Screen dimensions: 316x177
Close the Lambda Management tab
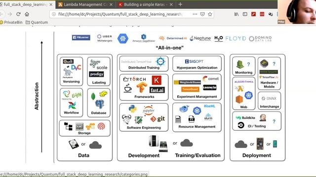click(x=111, y=4)
